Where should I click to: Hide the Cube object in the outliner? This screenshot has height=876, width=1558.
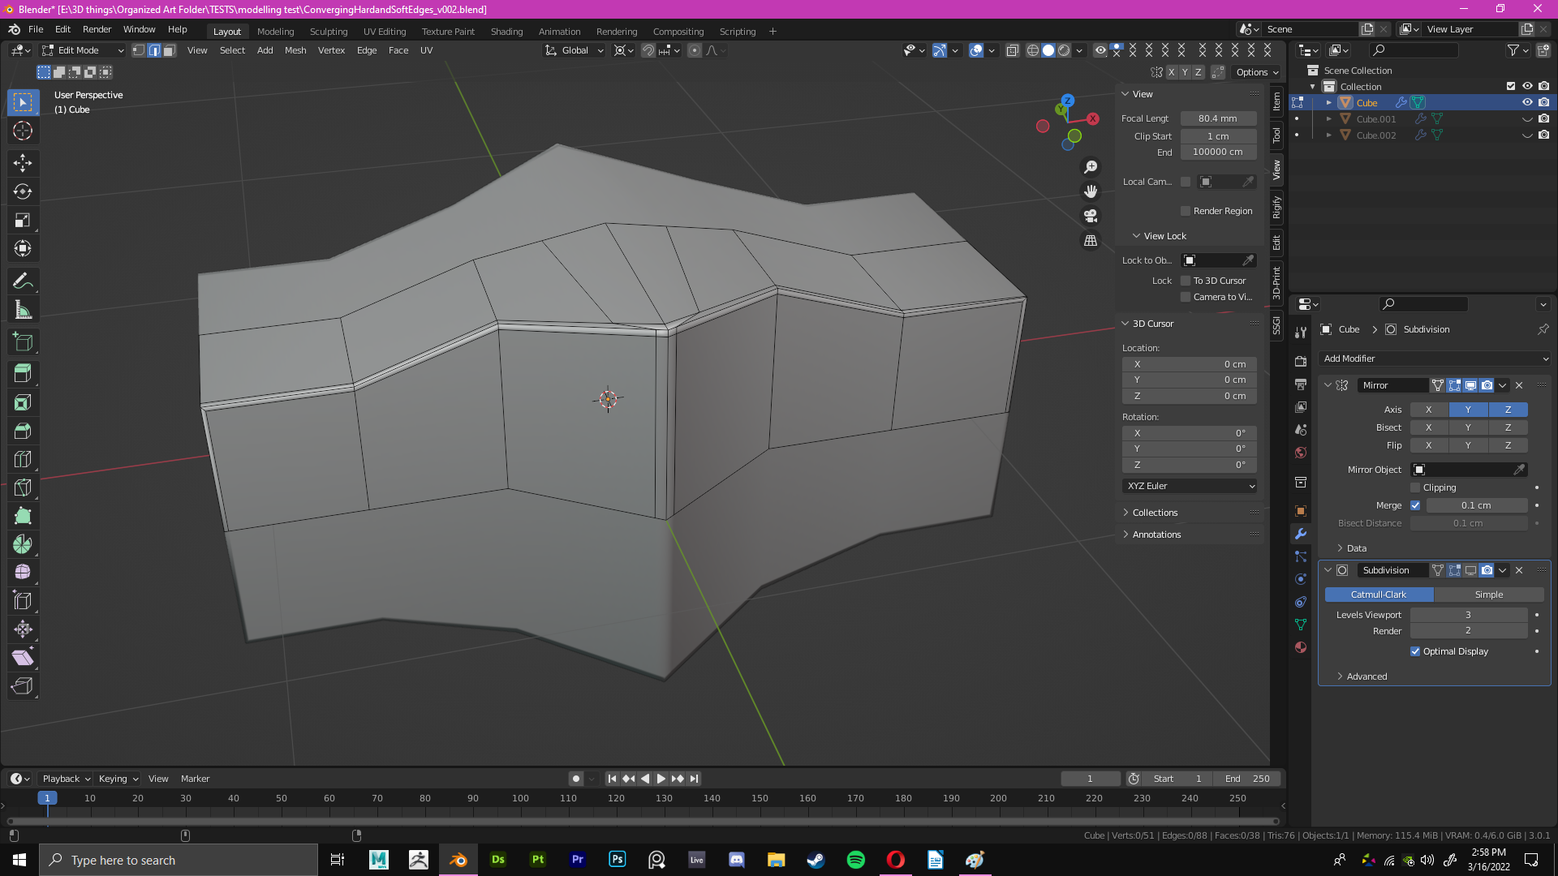pos(1527,102)
